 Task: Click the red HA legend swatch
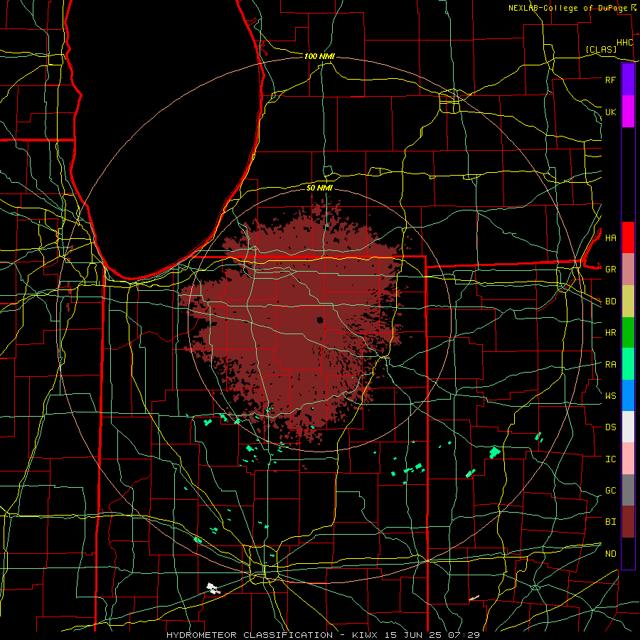(628, 238)
